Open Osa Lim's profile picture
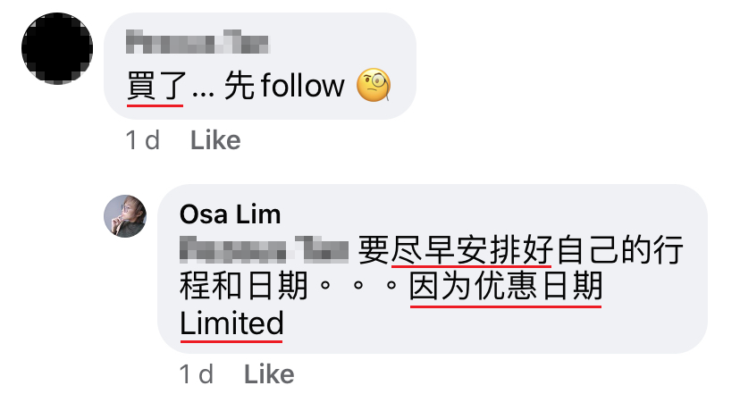 [x=125, y=215]
